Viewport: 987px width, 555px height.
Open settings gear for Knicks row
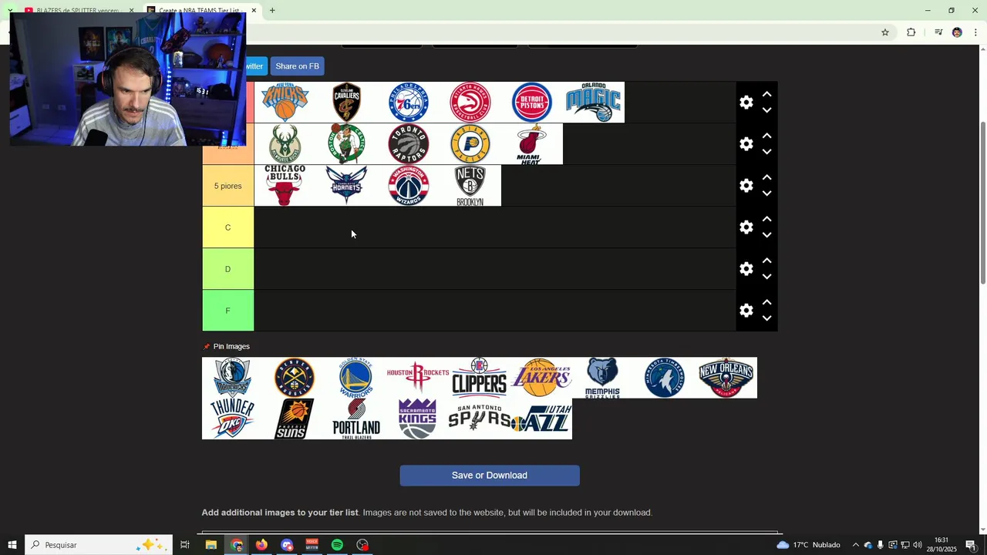[746, 103]
